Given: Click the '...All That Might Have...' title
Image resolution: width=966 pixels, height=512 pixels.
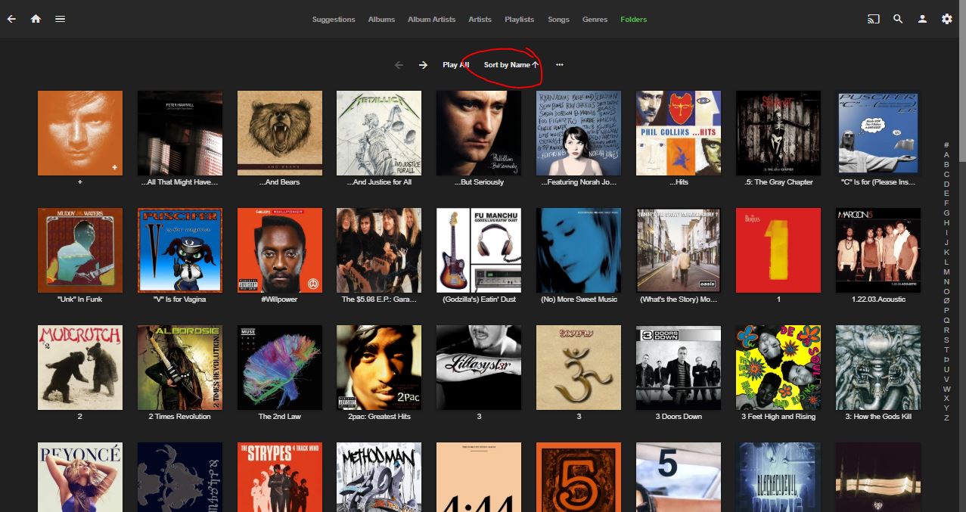Looking at the screenshot, I should [180, 182].
